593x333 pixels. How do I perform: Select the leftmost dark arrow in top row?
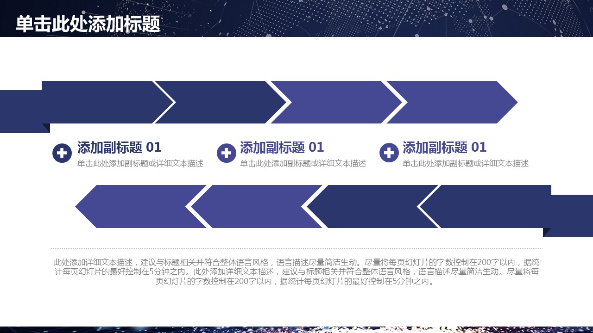tap(102, 102)
